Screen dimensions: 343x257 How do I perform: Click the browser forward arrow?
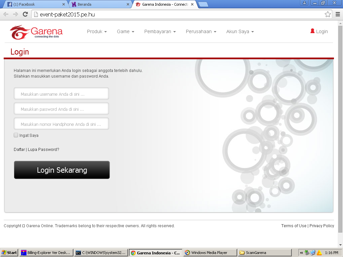click(15, 14)
